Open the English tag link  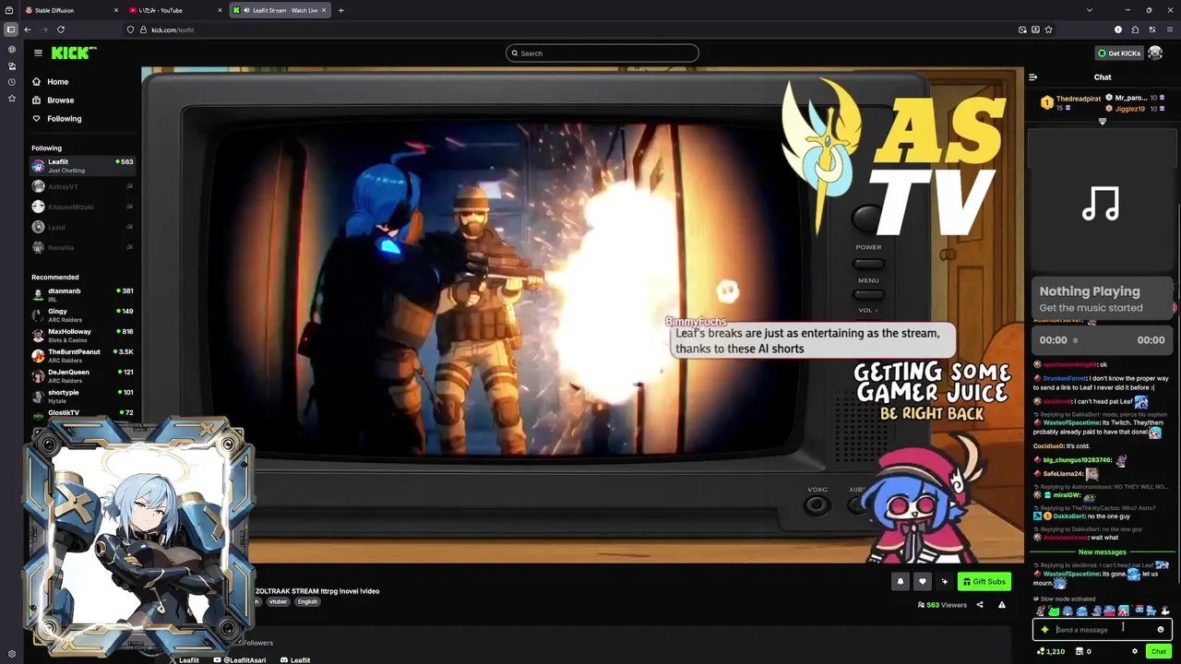point(307,601)
